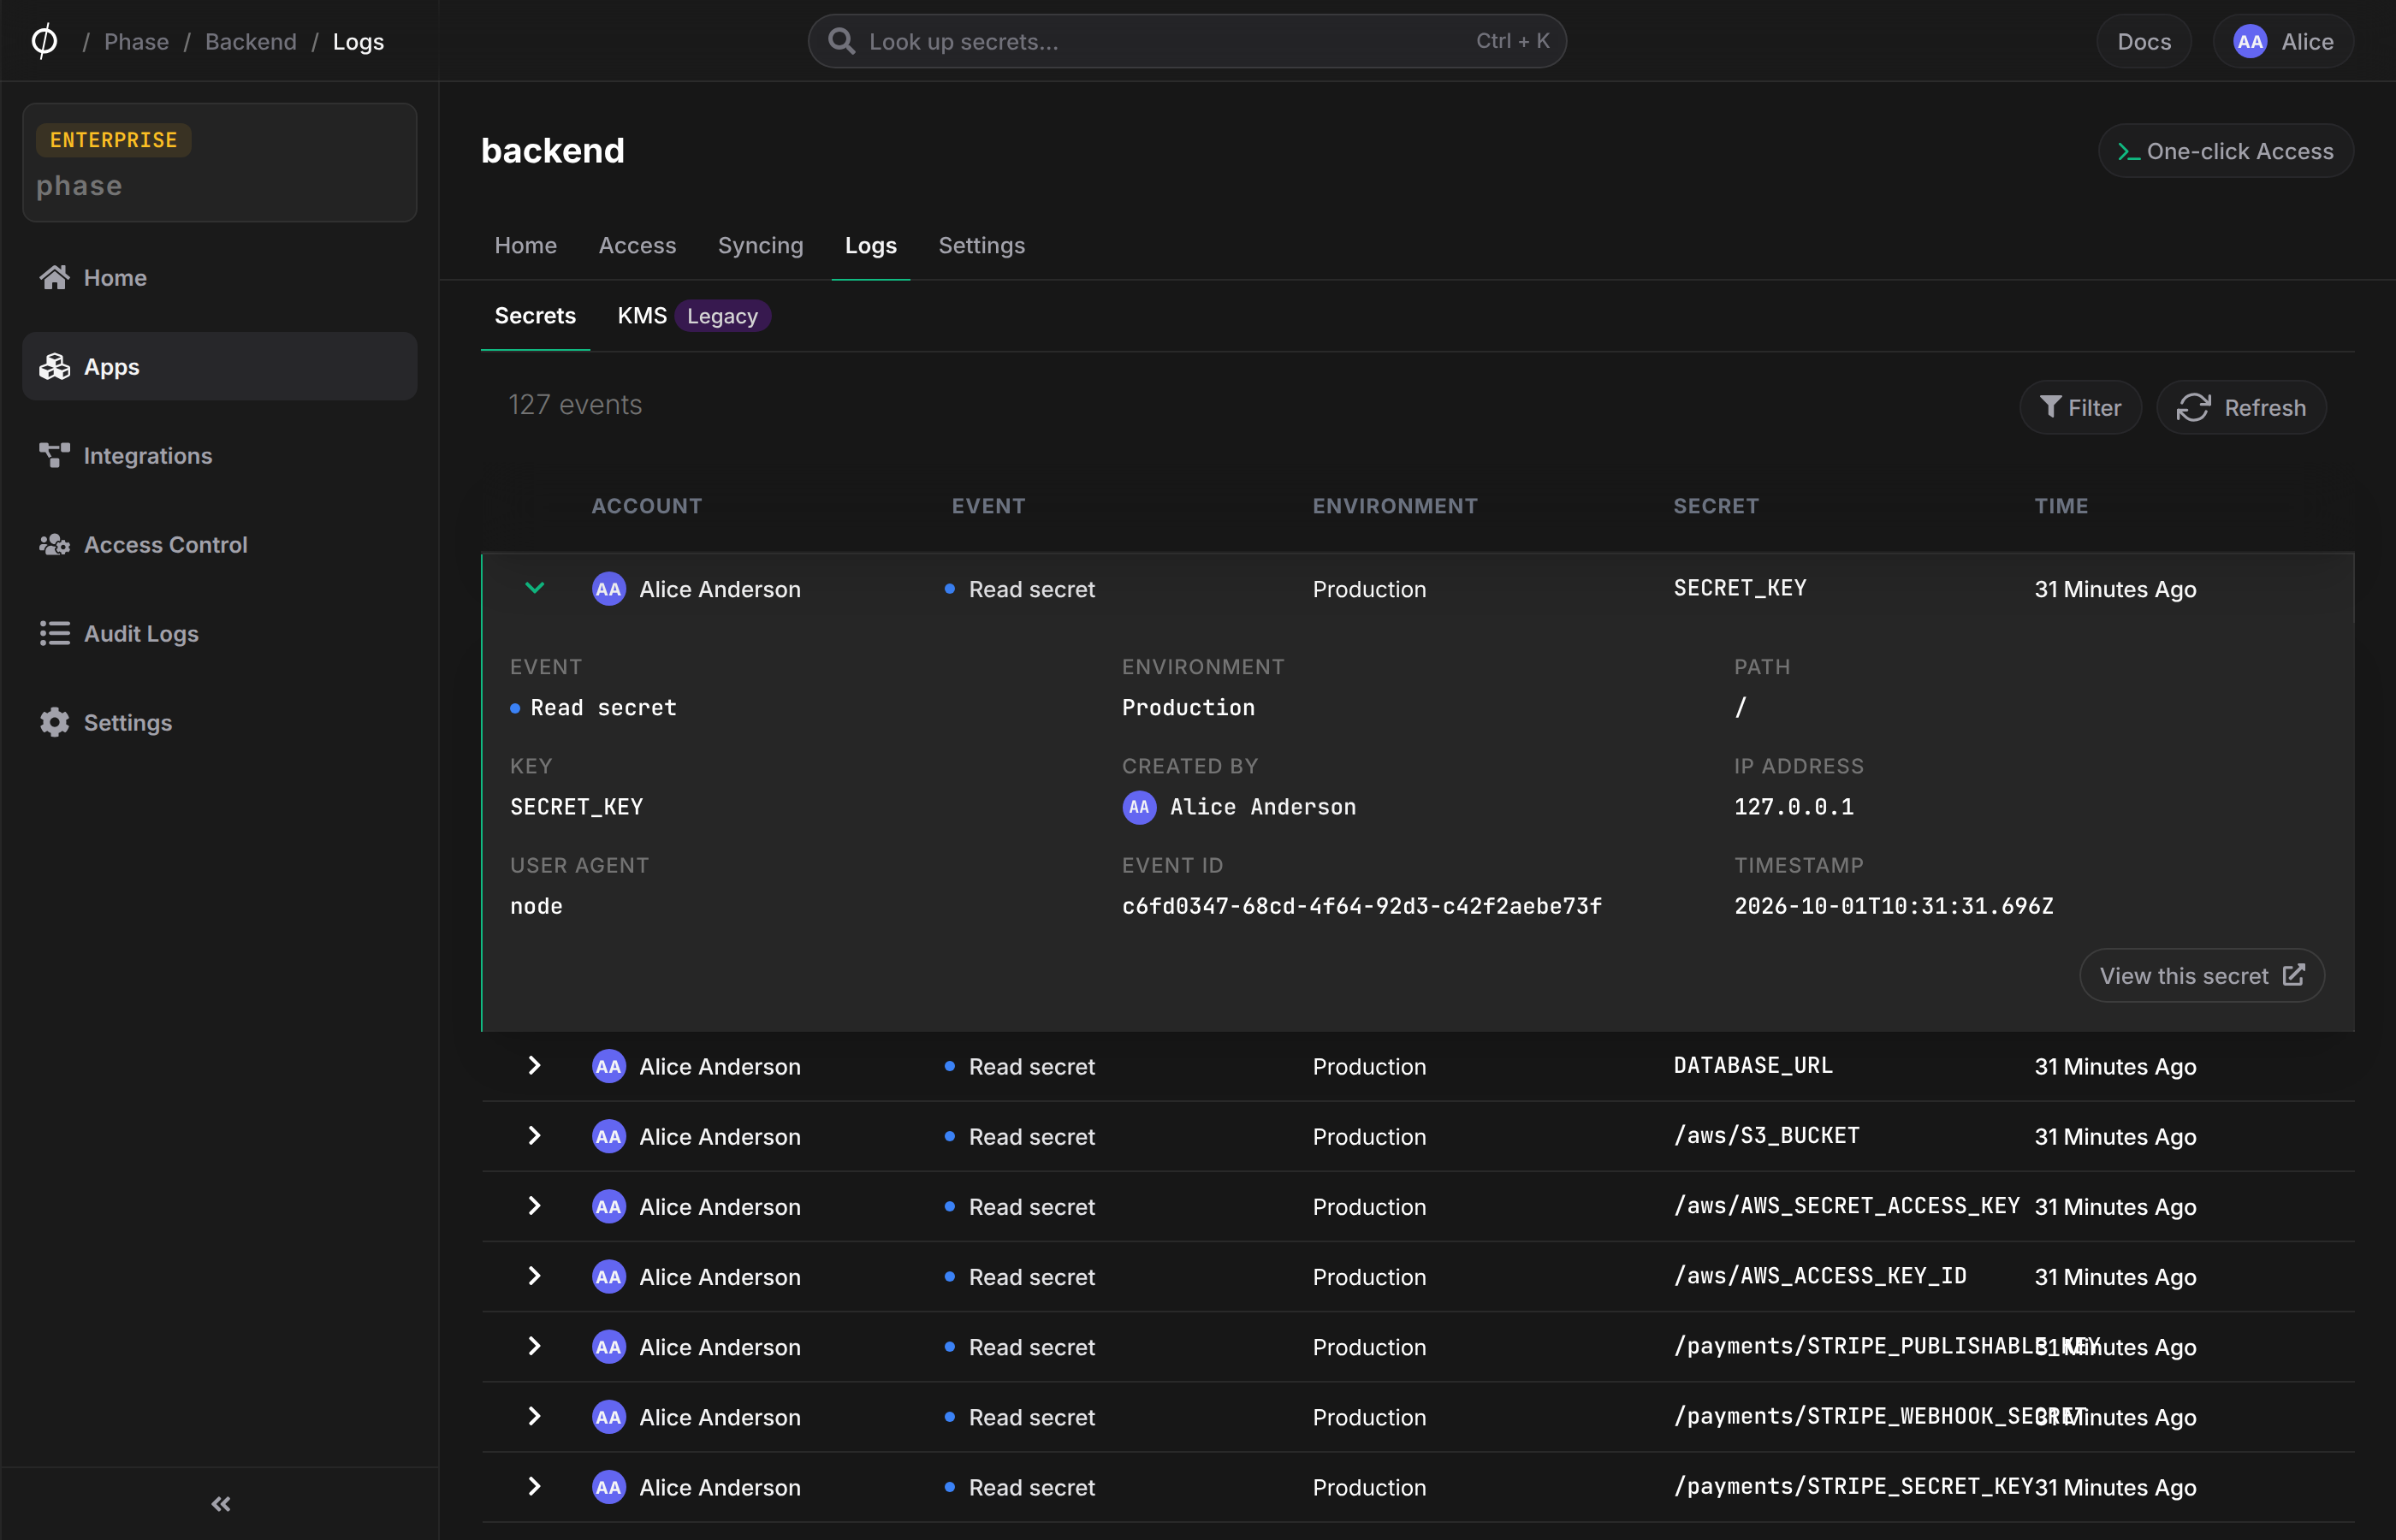This screenshot has width=2396, height=1540.
Task: Collapse the sidebar with double-chevron icon
Action: [220, 1503]
